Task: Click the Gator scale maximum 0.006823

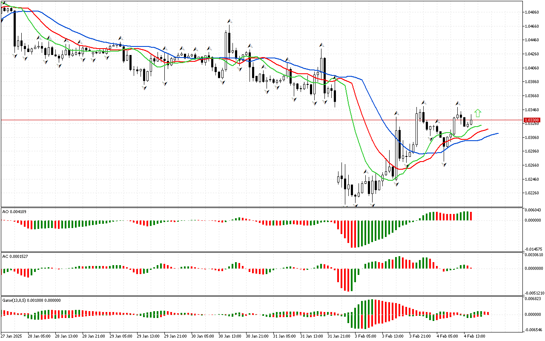Action: pyautogui.click(x=534, y=299)
